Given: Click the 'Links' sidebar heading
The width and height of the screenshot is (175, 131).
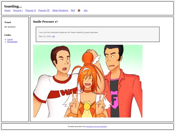Looking at the screenshot, I should coord(8,35).
